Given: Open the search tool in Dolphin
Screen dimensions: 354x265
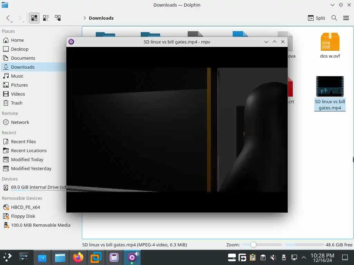Looking at the screenshot, I should coord(334,18).
